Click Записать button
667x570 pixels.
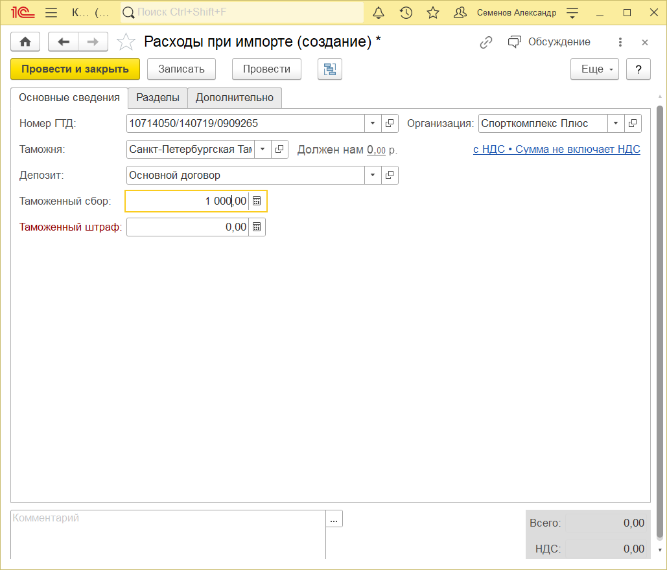pos(181,69)
